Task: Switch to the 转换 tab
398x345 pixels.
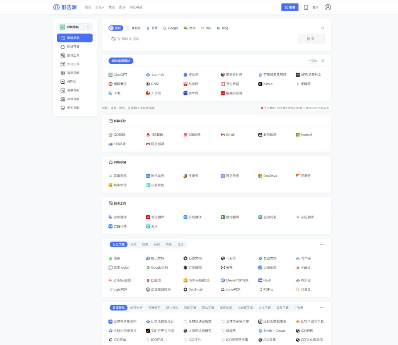Action: point(157,245)
